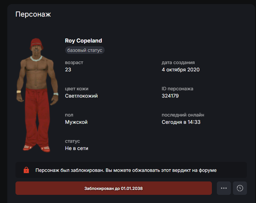
Task: Click the Мужской gender value
Action: coord(76,122)
